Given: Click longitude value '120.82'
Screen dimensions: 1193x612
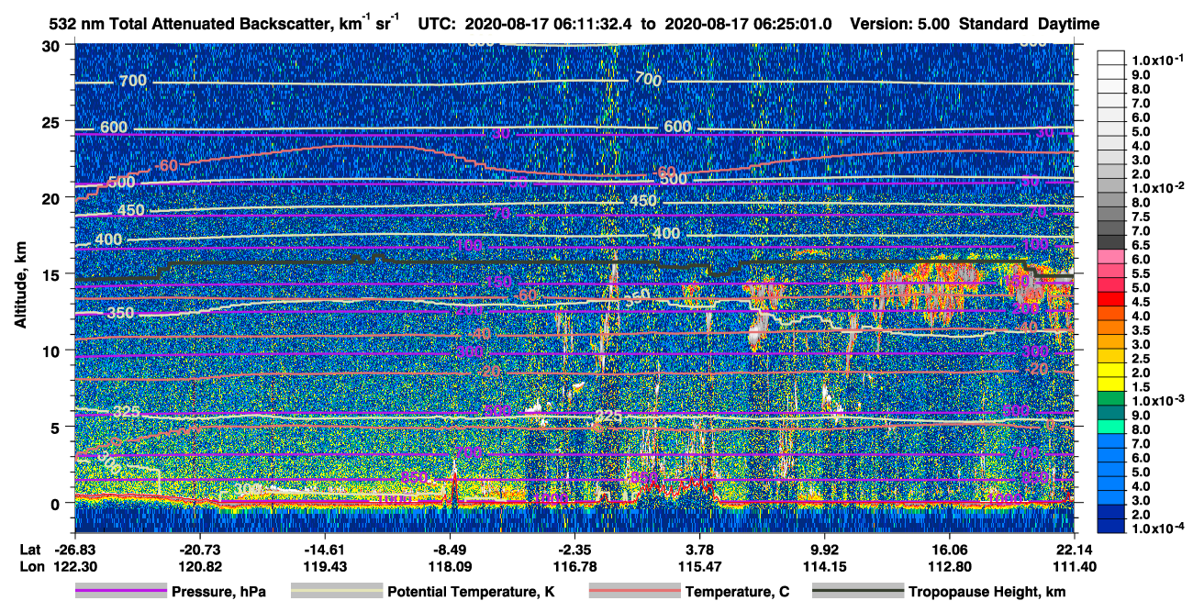Looking at the screenshot, I should 200,566.
